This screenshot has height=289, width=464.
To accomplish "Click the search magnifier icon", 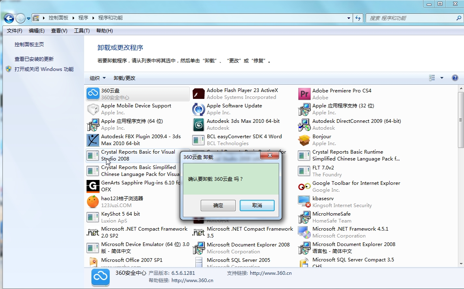I will (x=459, y=18).
